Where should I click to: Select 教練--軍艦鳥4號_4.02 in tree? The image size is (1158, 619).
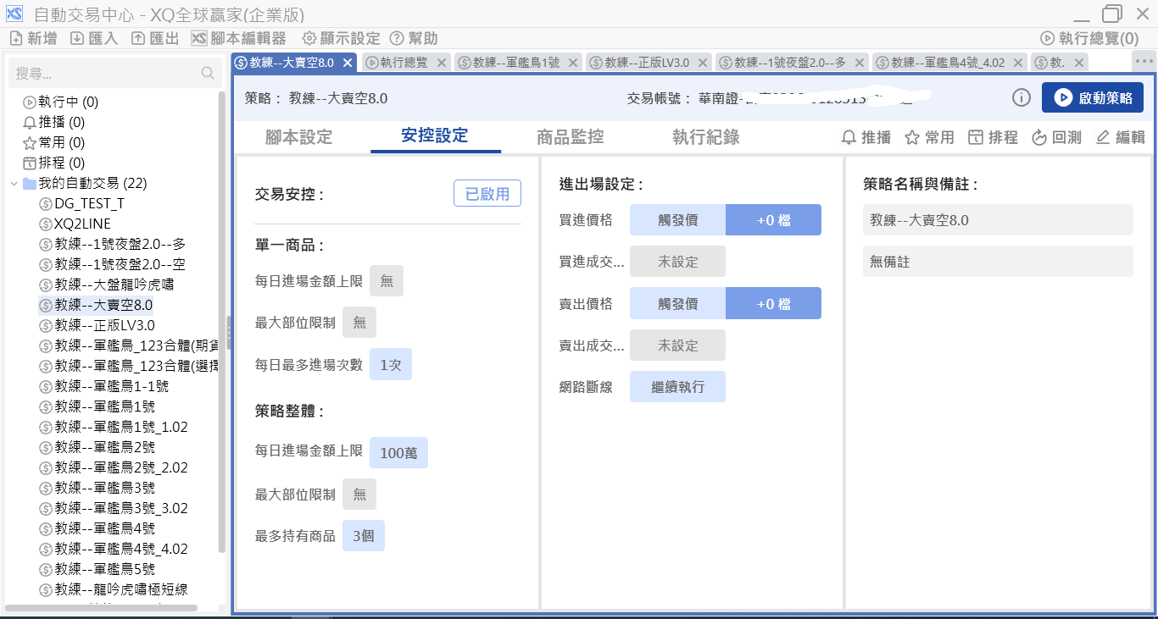point(114,549)
